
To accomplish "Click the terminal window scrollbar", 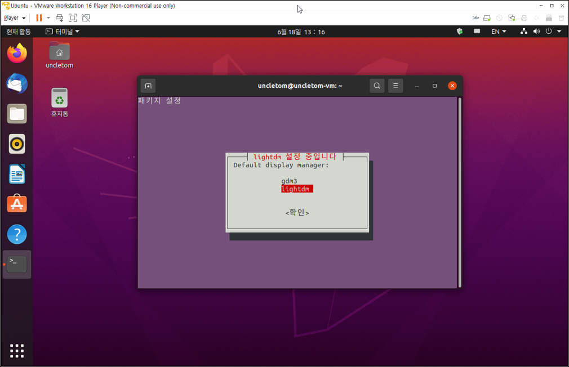I will (x=460, y=192).
